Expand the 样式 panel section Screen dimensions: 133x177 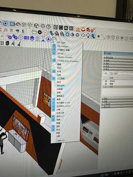(x=118, y=66)
